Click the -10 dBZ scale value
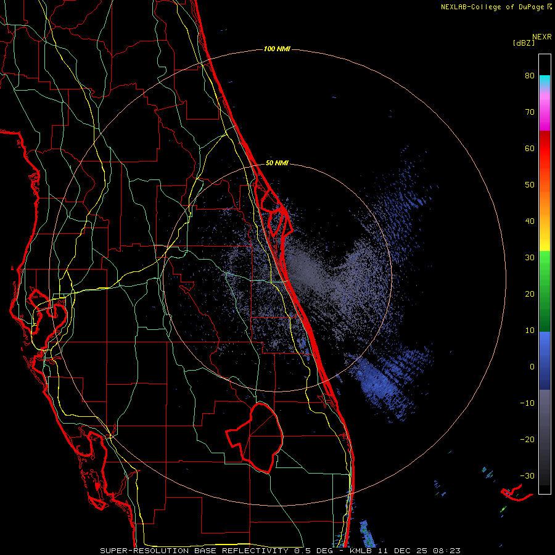 click(x=527, y=403)
